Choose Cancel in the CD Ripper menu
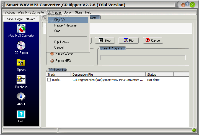This screenshot has height=135, width=199. (68, 47)
